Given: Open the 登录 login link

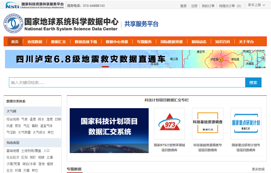Looking at the screenshot, I should (183, 6).
